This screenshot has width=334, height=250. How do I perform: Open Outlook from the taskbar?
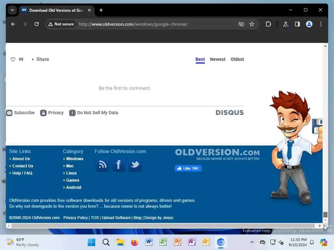206,242
